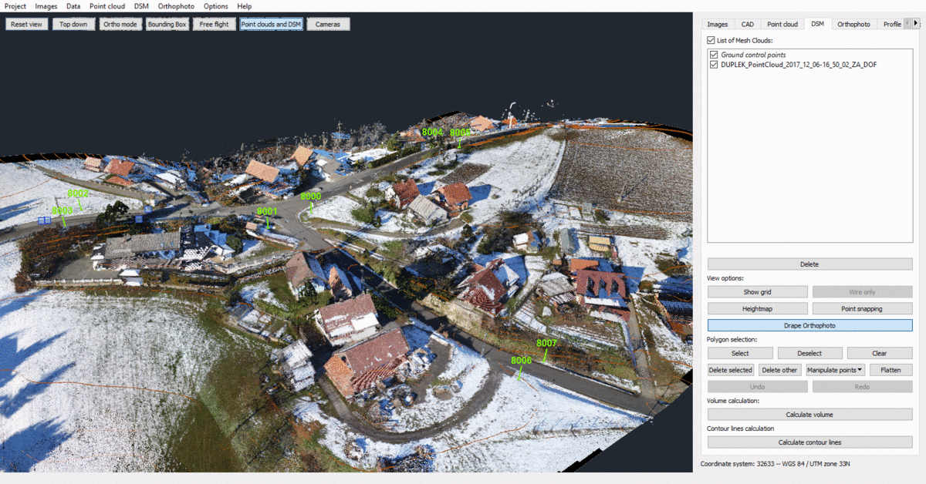926x484 pixels.
Task: Open the Options menu
Action: click(215, 6)
